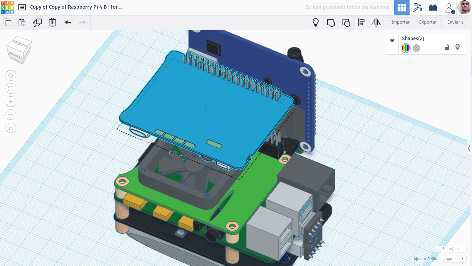The width and height of the screenshot is (472, 266).
Task: Click the Importar button
Action: tap(401, 22)
